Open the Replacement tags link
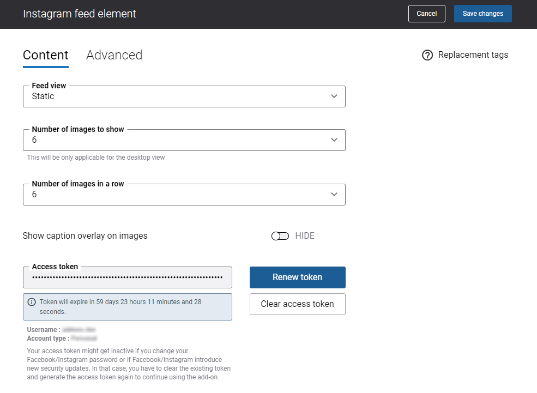 pyautogui.click(x=473, y=55)
